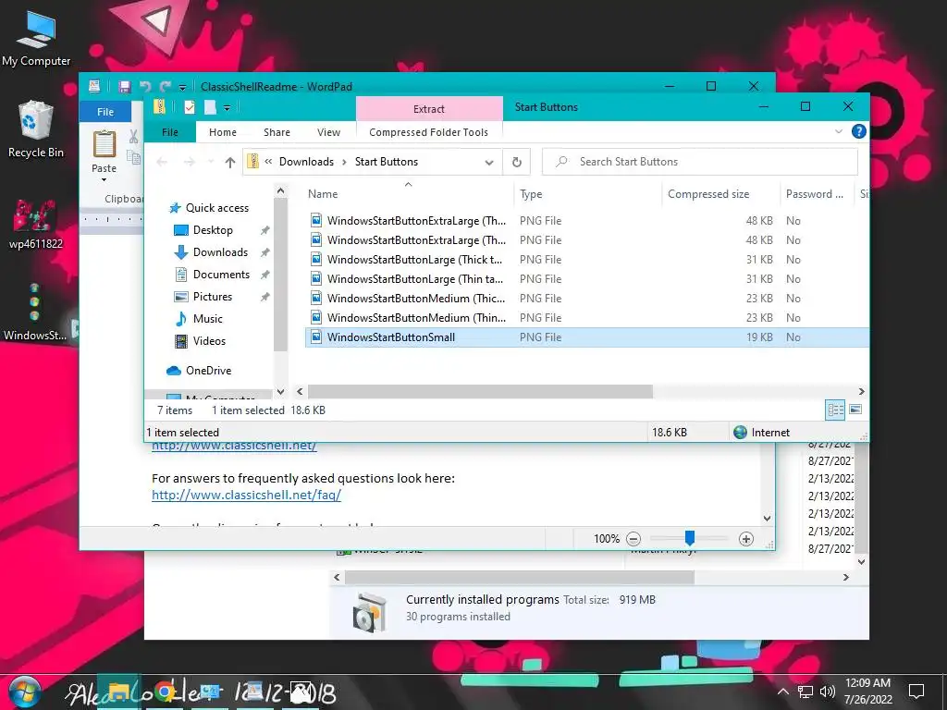Go back with the Back arrow
This screenshot has height=710, width=947.
(162, 162)
